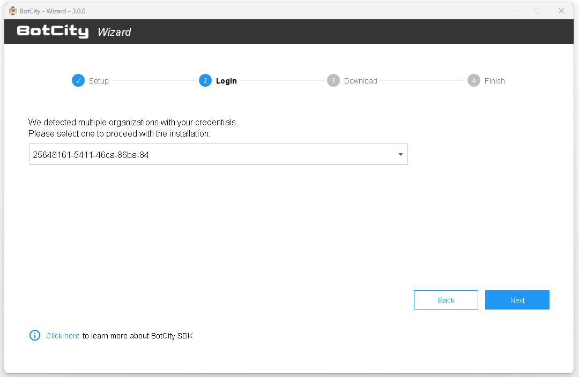The image size is (579, 377).
Task: Select organization 25648161-5411-46ca-86ba-84
Action: click(214, 154)
